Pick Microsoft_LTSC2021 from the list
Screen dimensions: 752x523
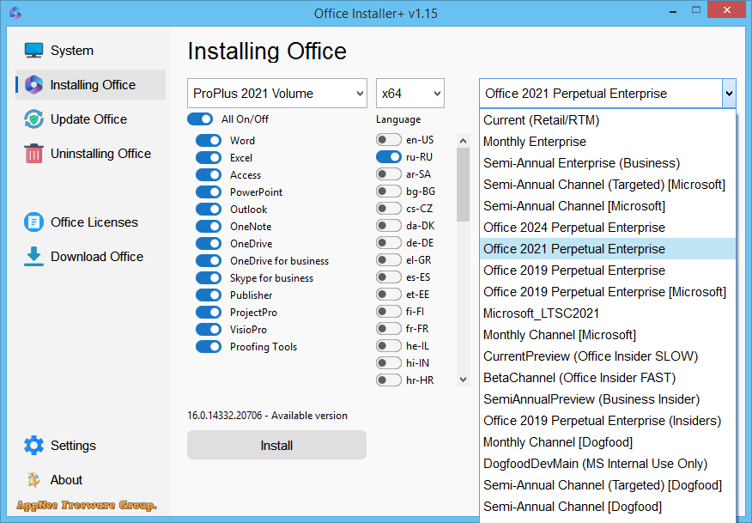point(607,313)
